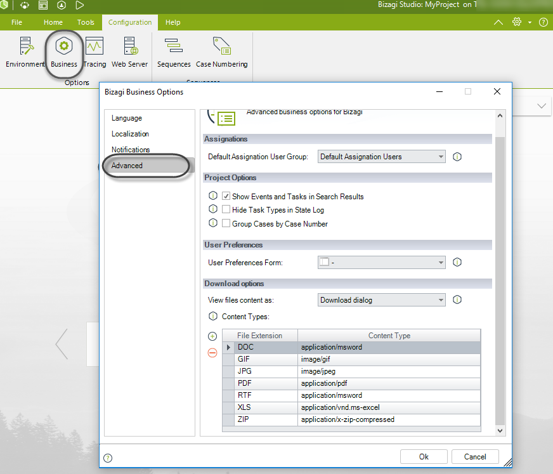The image size is (553, 474).
Task: Select the Language category
Action: coord(127,118)
